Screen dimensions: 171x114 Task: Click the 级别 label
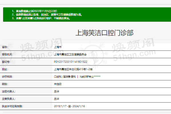click(5, 84)
